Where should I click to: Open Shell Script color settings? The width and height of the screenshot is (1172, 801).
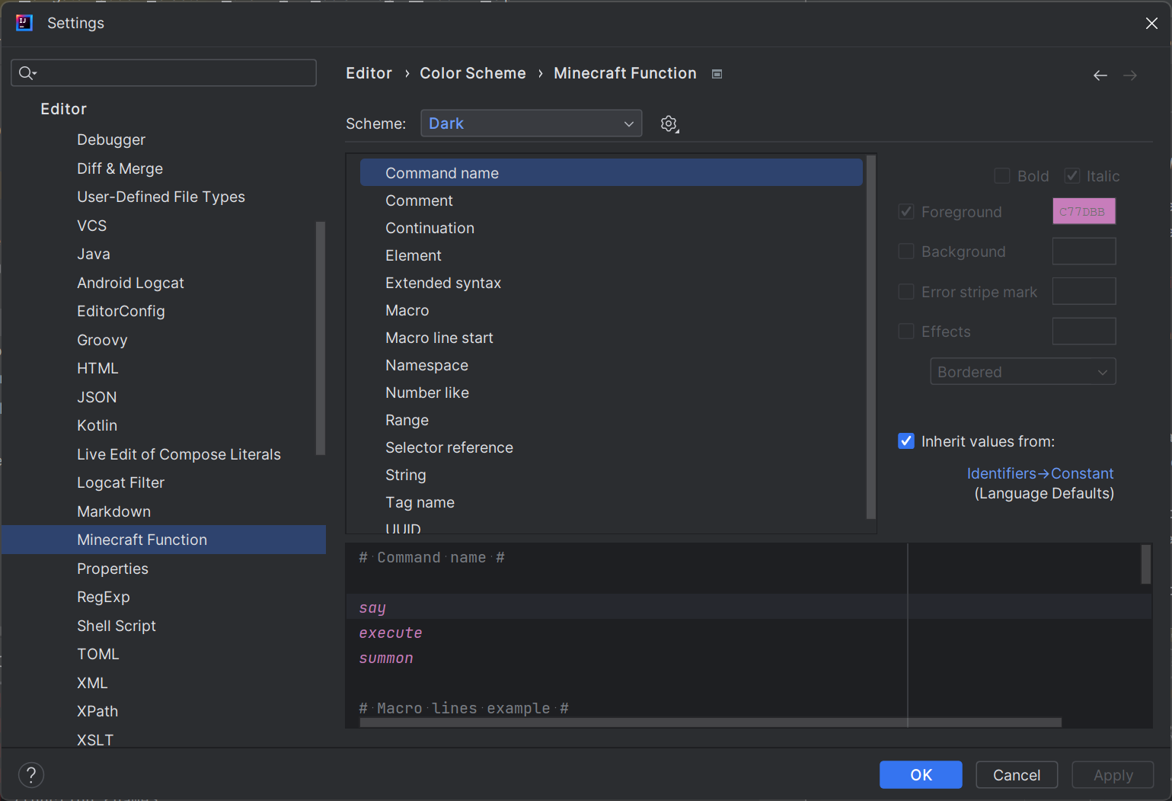[116, 626]
